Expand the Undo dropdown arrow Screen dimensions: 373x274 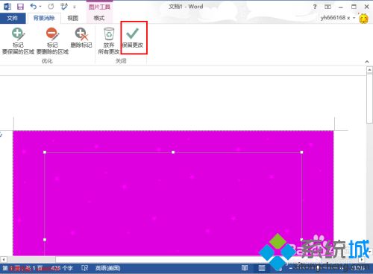click(x=40, y=7)
